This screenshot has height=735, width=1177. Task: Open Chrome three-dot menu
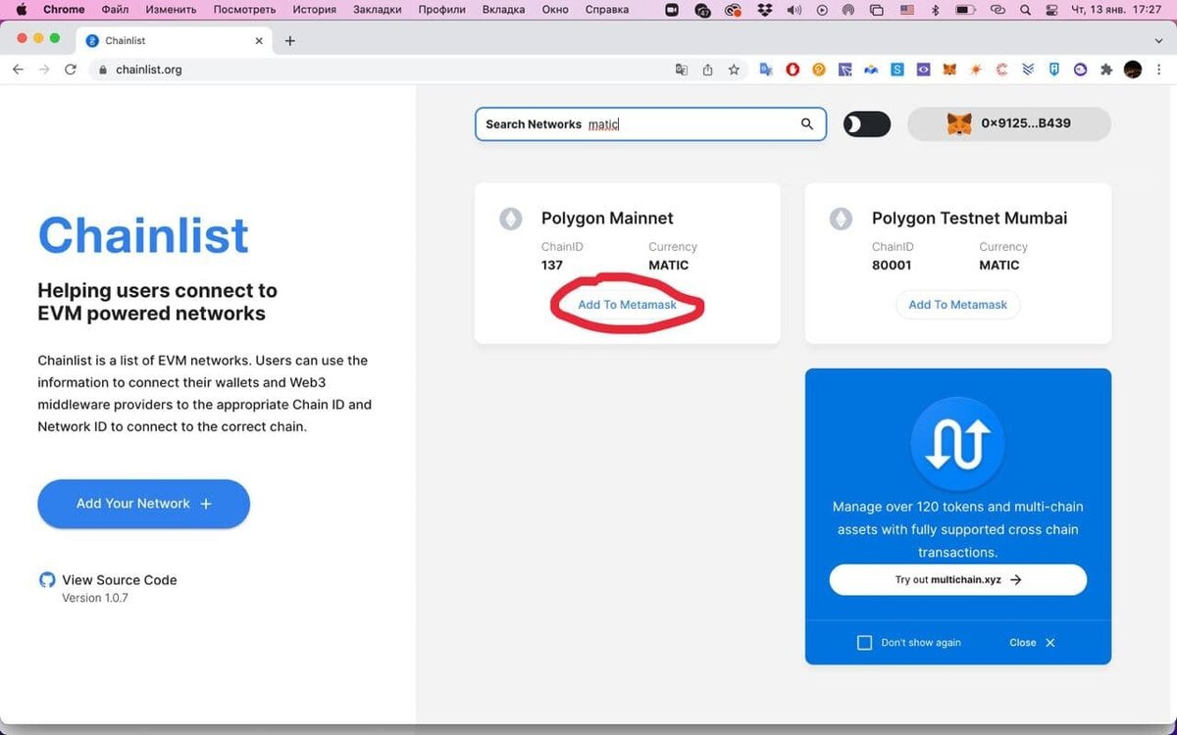[x=1158, y=70]
